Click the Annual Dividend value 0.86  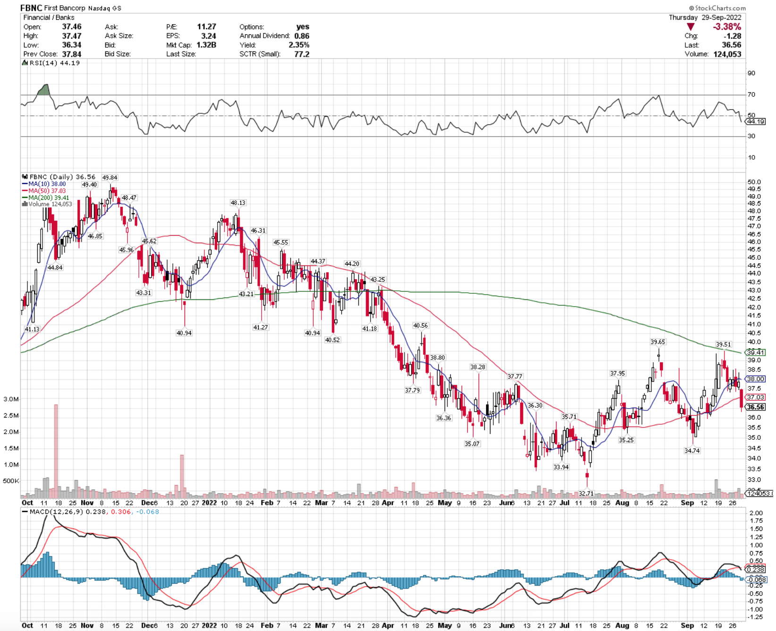[302, 36]
